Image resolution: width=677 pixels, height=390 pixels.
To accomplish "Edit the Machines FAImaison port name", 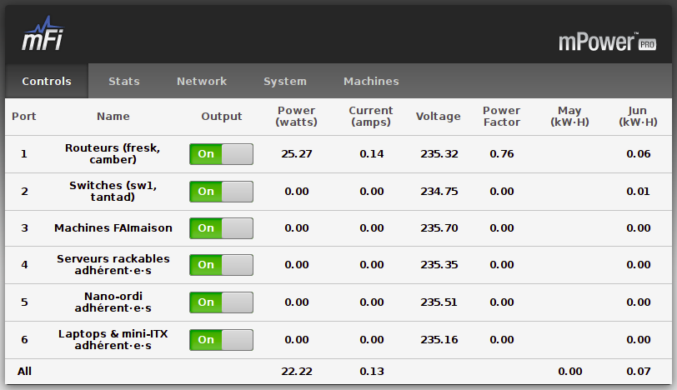I will [x=113, y=228].
